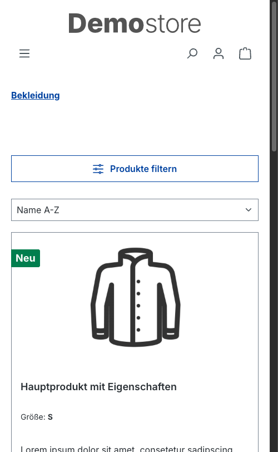Click the jacket product image
This screenshot has width=278, height=452.
[x=135, y=297]
